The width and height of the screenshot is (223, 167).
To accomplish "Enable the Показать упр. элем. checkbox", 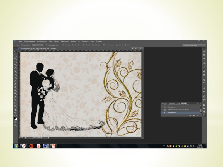I will pyautogui.click(x=46, y=45).
